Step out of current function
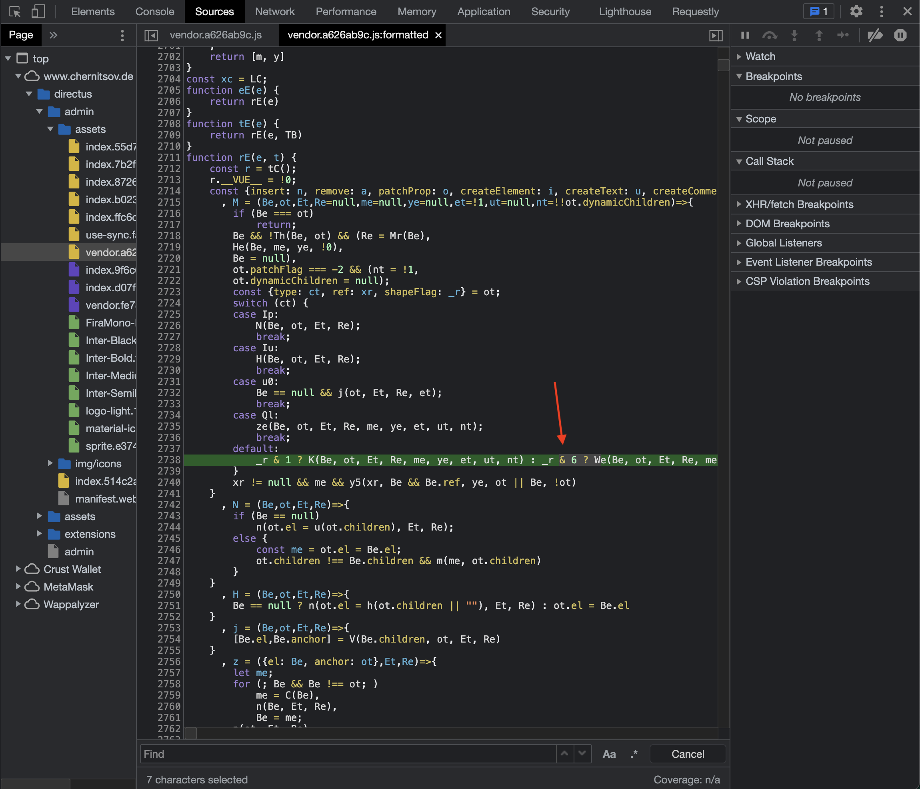This screenshot has width=920, height=789. [x=819, y=35]
